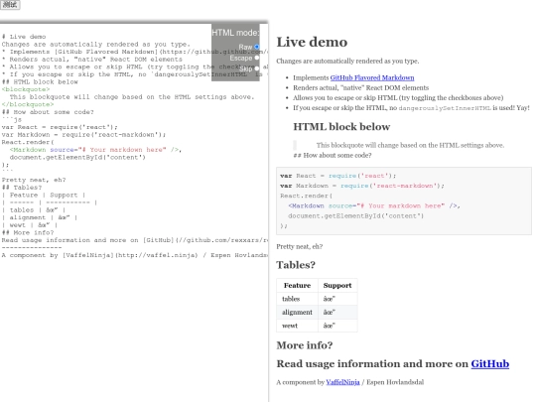
Task: Click '<blockquote>' opening tag in editor
Action: [x=26, y=89]
